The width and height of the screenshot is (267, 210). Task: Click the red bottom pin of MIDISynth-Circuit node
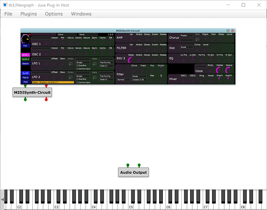click(x=46, y=99)
